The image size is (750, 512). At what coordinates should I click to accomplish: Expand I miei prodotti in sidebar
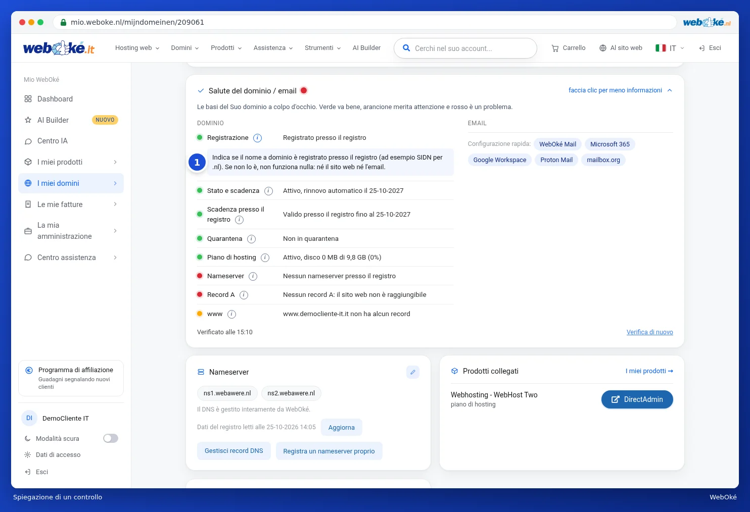pos(71,162)
